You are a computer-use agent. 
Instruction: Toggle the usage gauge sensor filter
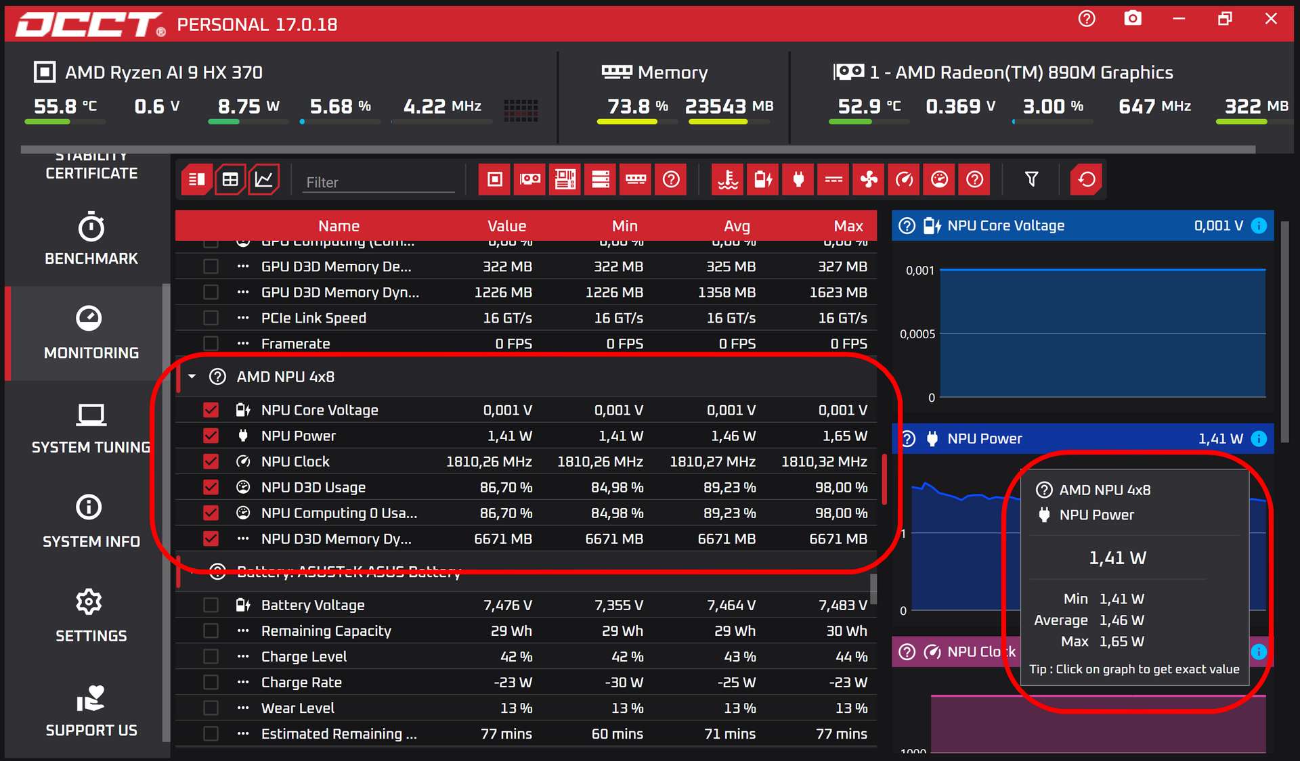click(x=939, y=179)
